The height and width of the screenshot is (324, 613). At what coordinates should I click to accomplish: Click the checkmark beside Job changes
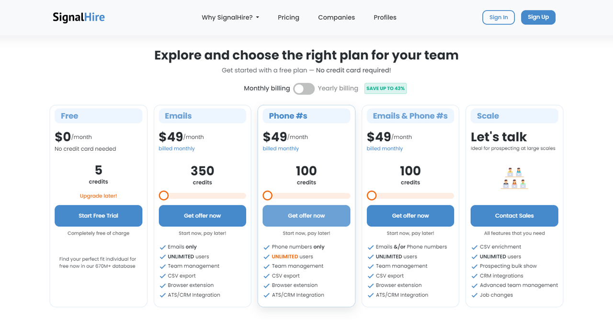[475, 295]
